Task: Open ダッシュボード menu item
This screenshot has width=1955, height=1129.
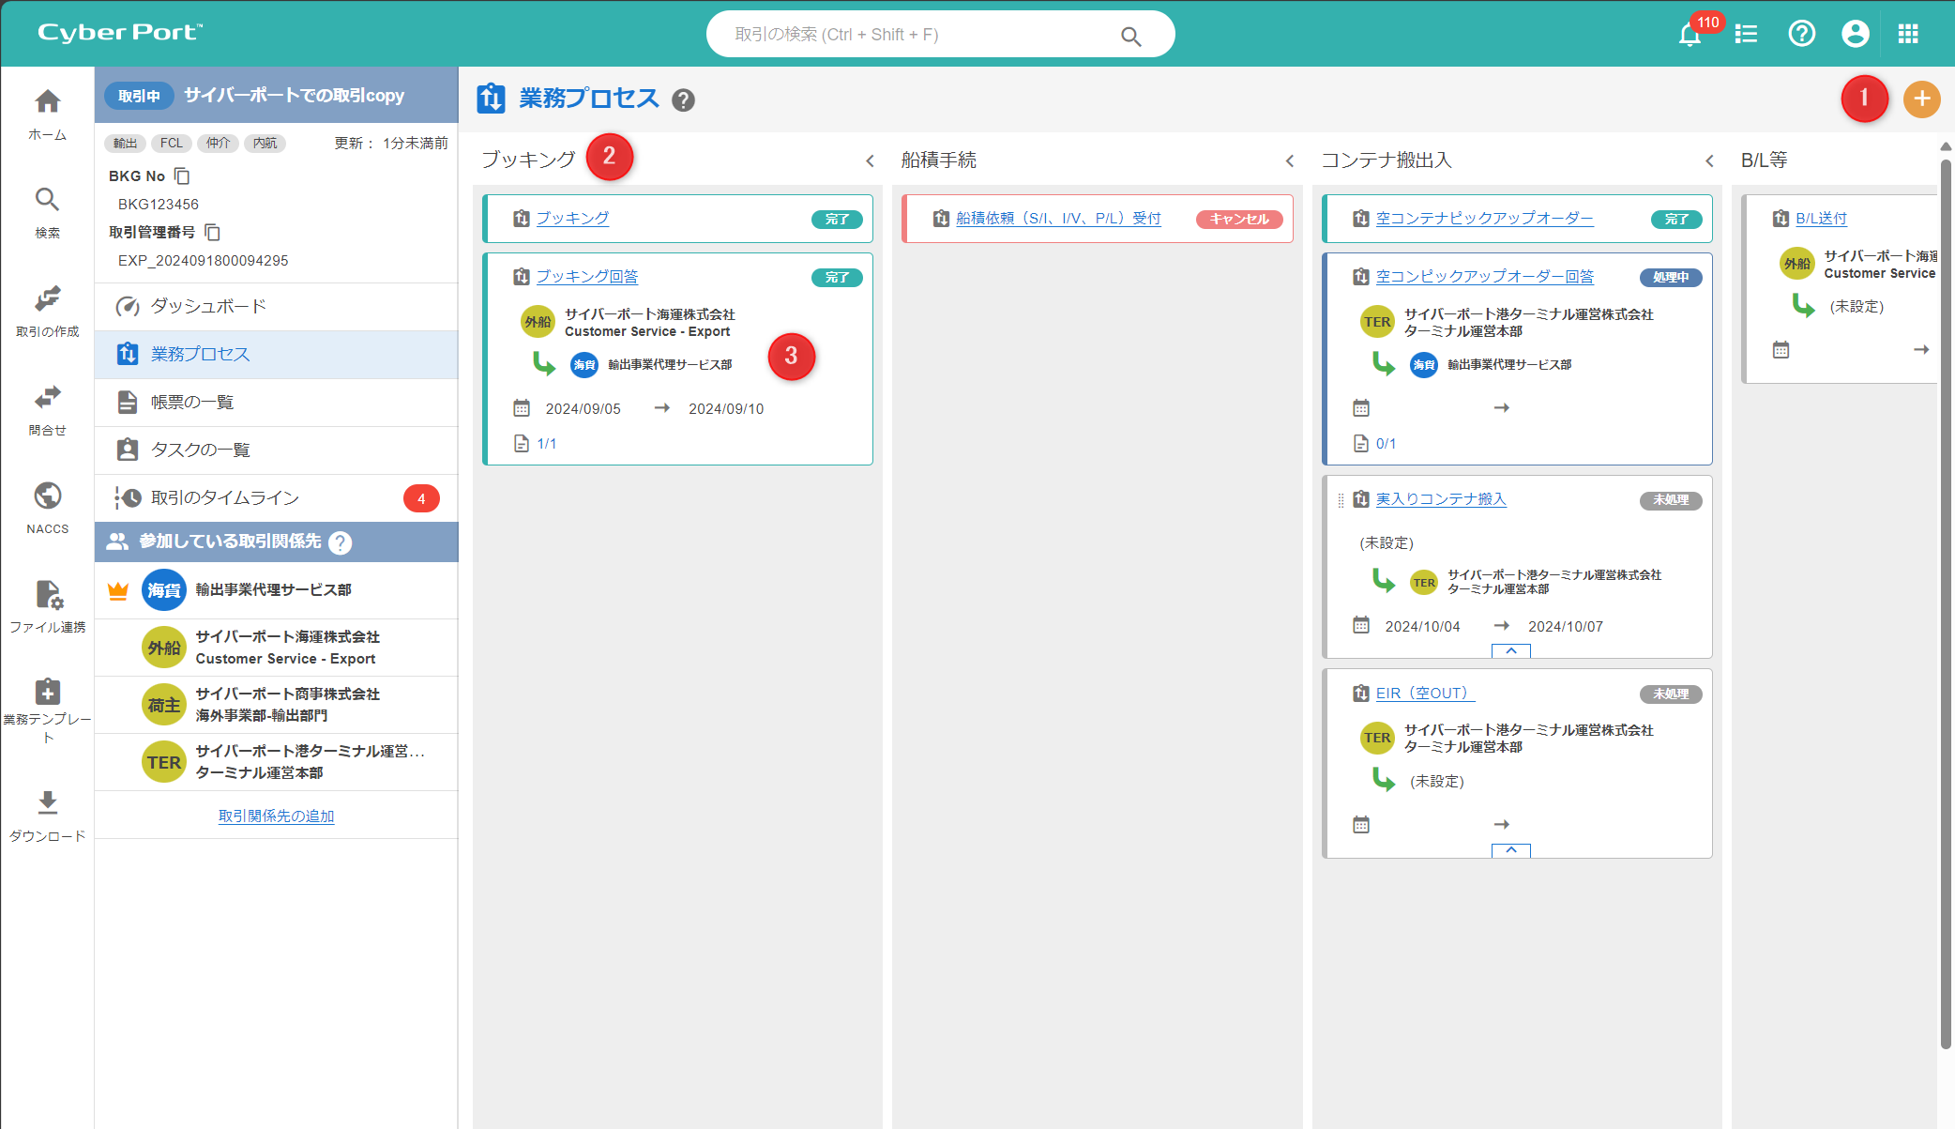Action: tap(208, 307)
